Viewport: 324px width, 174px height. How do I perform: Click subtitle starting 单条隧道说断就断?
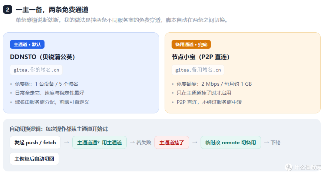tap(122, 20)
